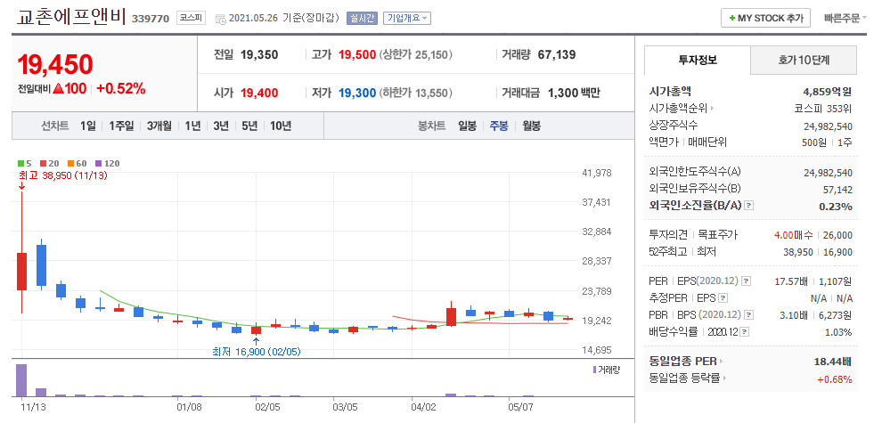Viewport: 874px width, 423px height.
Task: Click the current price 19,450
Action: [x=55, y=65]
